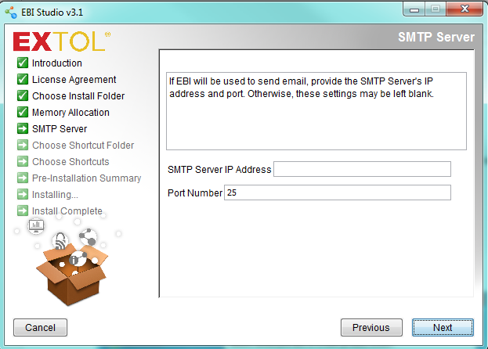Proceed with the Next button
The width and height of the screenshot is (488, 349).
tap(443, 328)
